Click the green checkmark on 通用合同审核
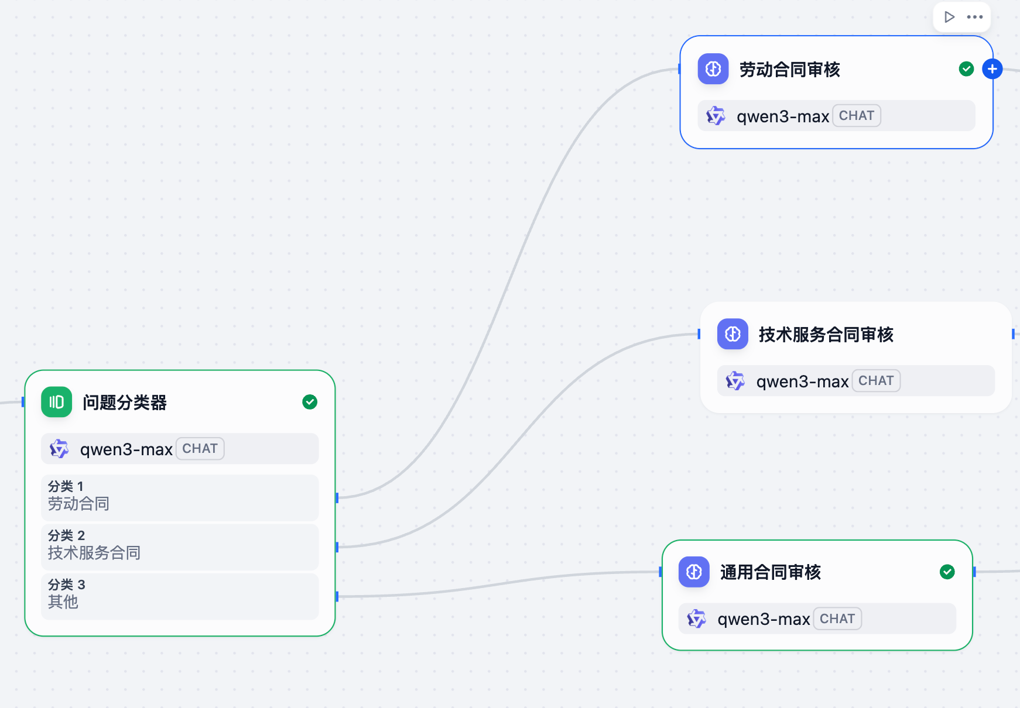1020x708 pixels. [947, 572]
